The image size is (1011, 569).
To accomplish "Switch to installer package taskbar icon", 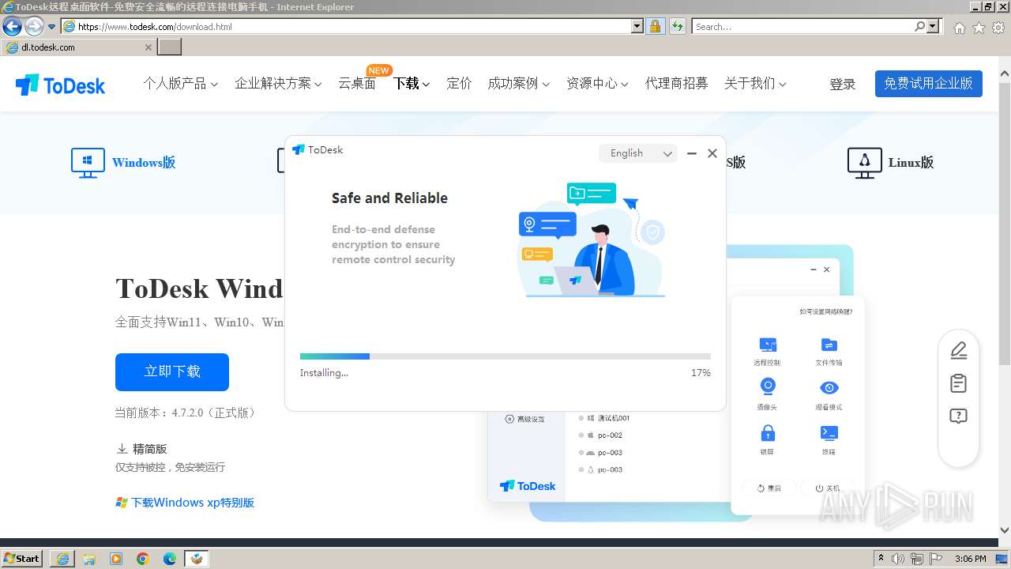I will 197,559.
